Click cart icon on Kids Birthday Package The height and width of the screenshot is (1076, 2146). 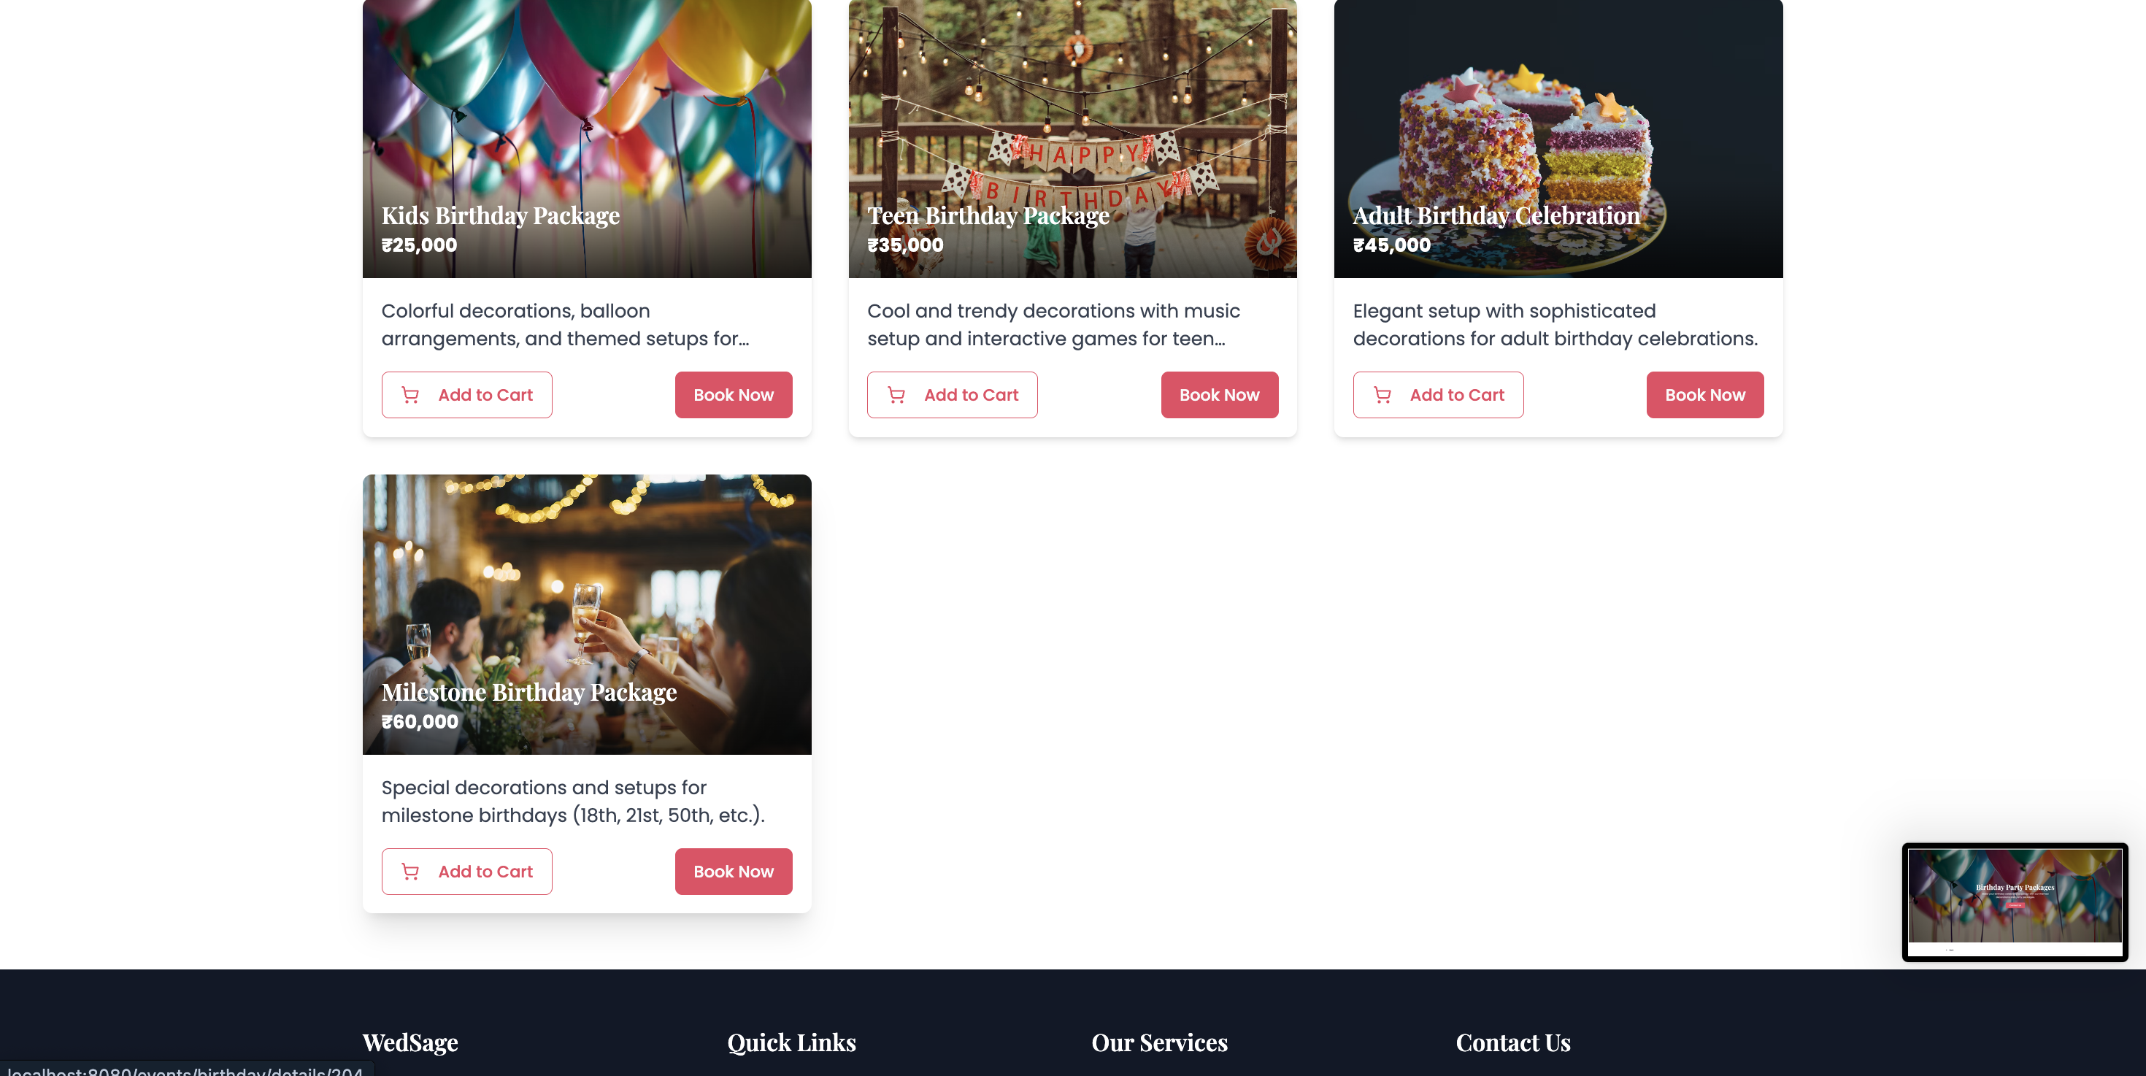click(x=410, y=395)
